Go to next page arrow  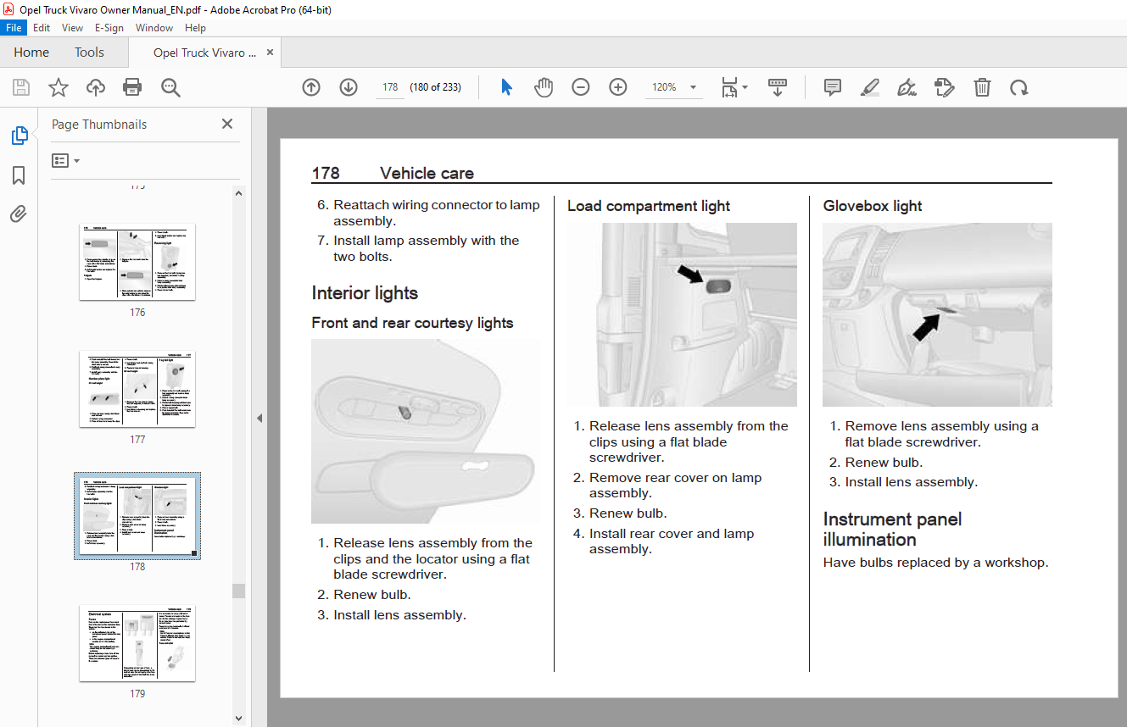coord(349,87)
